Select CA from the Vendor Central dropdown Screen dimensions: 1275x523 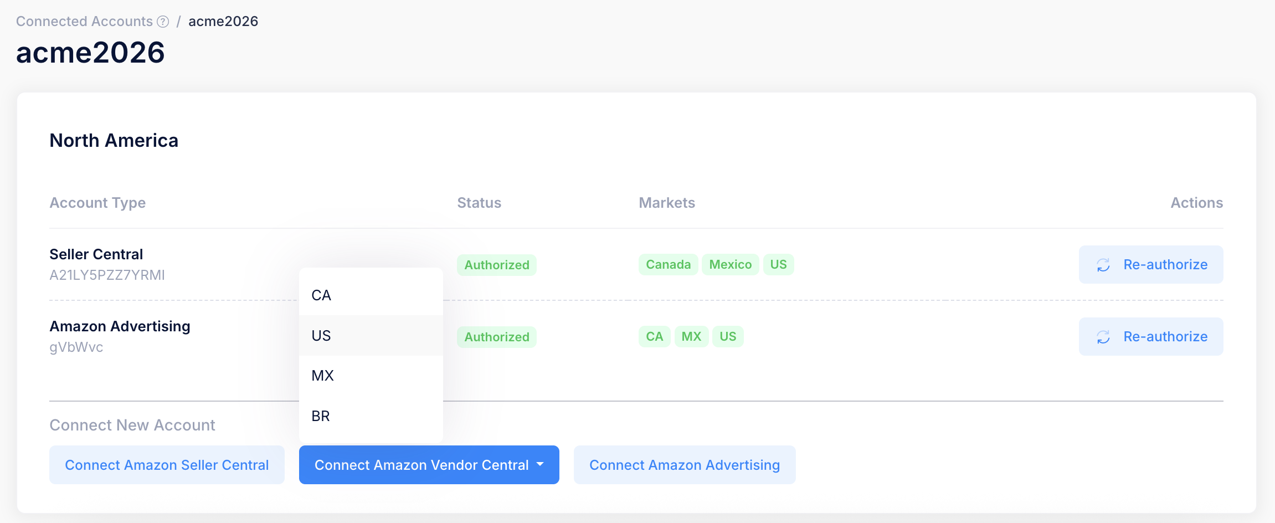321,295
